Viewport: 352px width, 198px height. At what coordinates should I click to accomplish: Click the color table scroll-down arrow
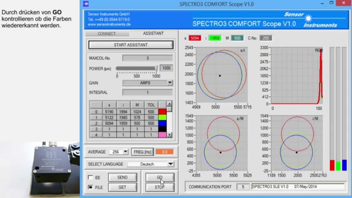170,135
